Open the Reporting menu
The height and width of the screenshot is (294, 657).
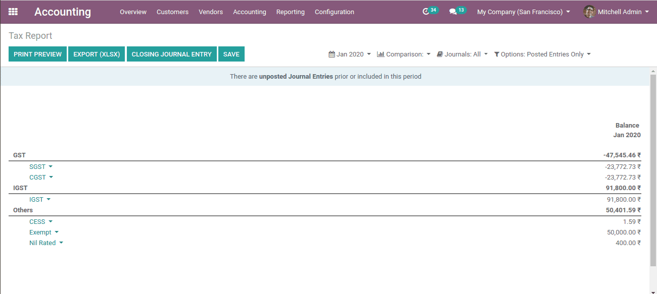coord(291,12)
